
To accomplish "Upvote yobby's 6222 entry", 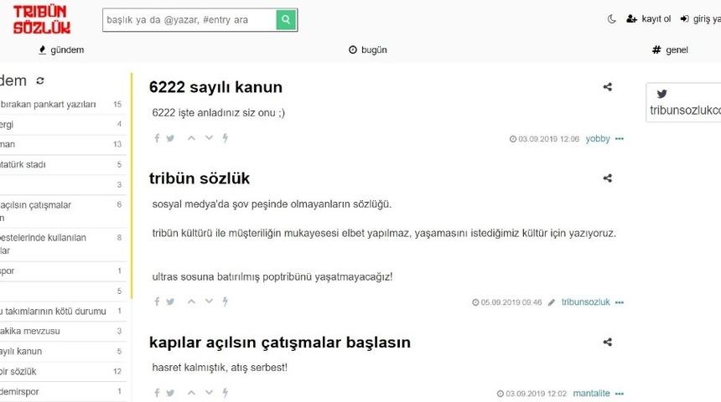I will pyautogui.click(x=191, y=138).
